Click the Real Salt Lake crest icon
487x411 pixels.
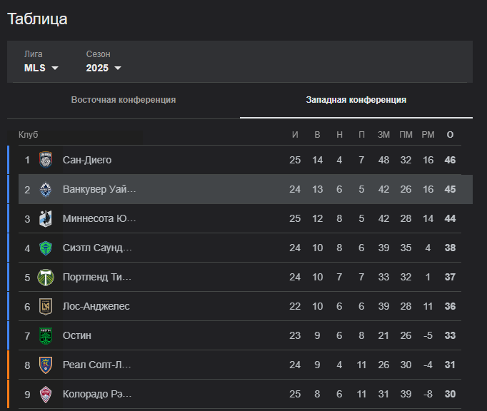click(46, 365)
